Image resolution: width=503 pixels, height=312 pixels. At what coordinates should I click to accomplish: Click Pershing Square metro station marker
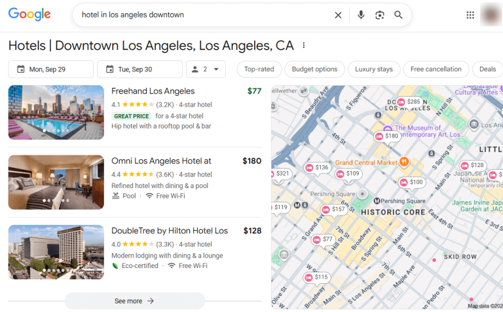[377, 201]
